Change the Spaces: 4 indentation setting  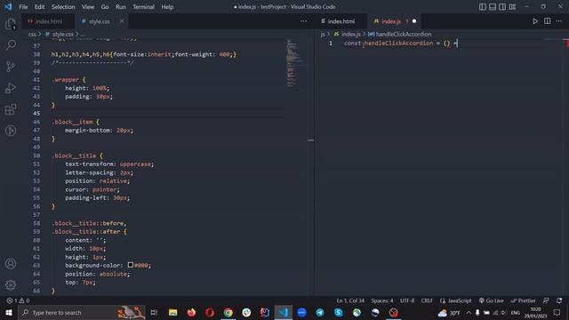[x=381, y=300]
